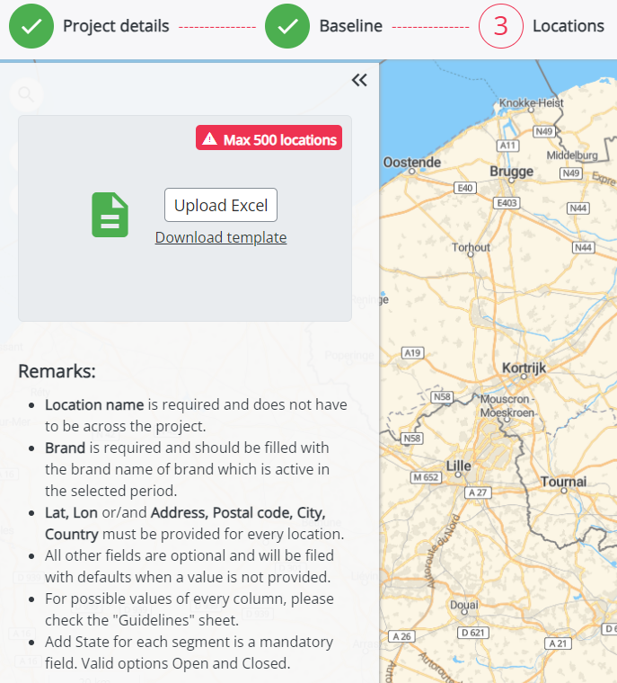
Task: Click the A19 road shield
Action: (412, 353)
